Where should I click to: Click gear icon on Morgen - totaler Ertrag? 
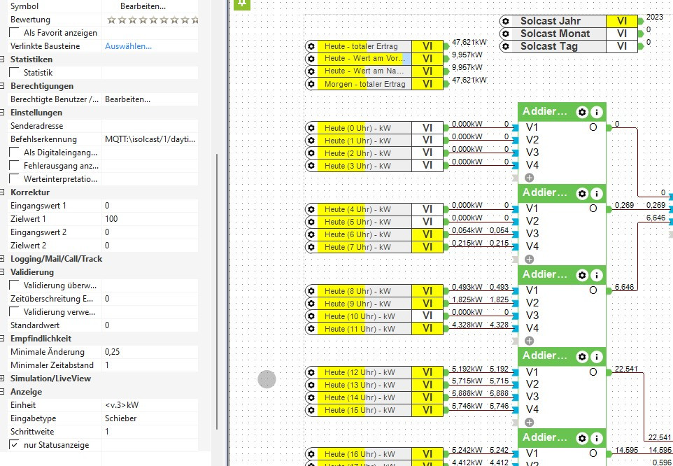pos(311,84)
